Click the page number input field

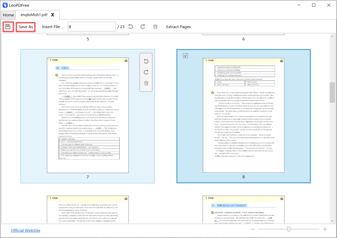91,27
